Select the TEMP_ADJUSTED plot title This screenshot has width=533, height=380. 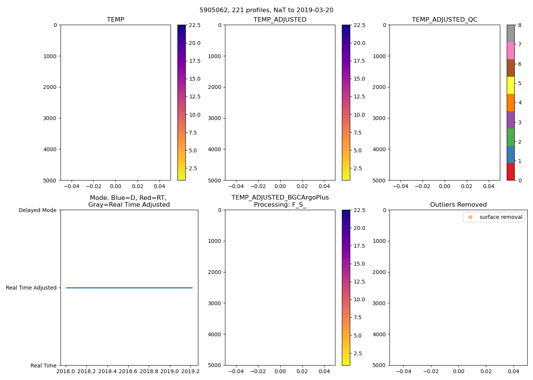280,20
